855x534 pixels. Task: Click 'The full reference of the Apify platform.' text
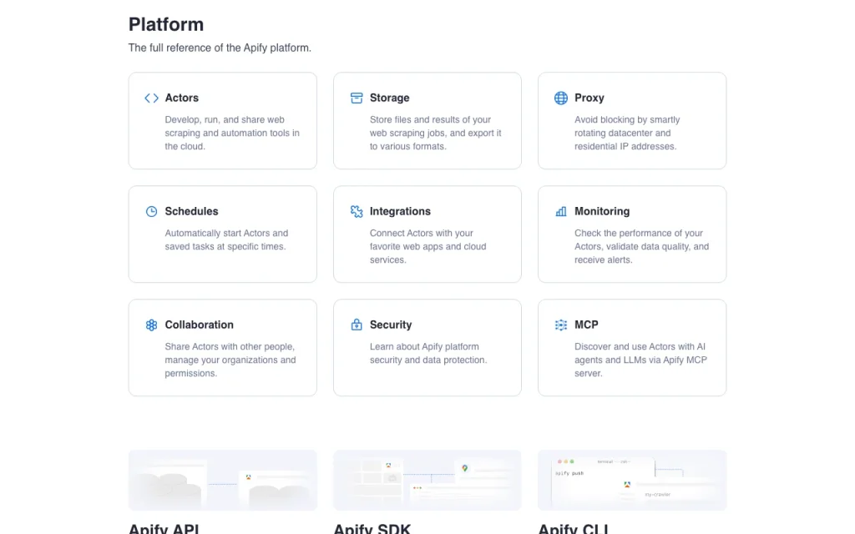point(220,48)
